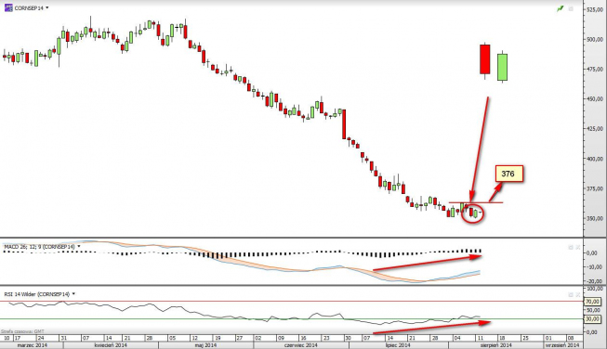Click the 350,00 price axis label
Viewport: 607px width, 349px height.
point(595,218)
